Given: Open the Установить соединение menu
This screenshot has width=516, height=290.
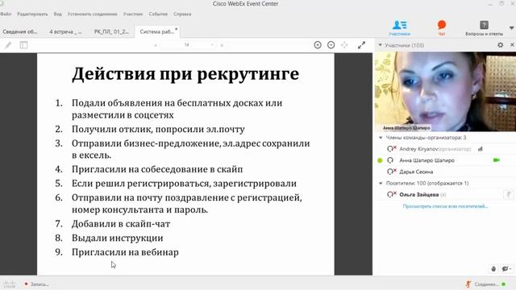Looking at the screenshot, I should (92, 14).
